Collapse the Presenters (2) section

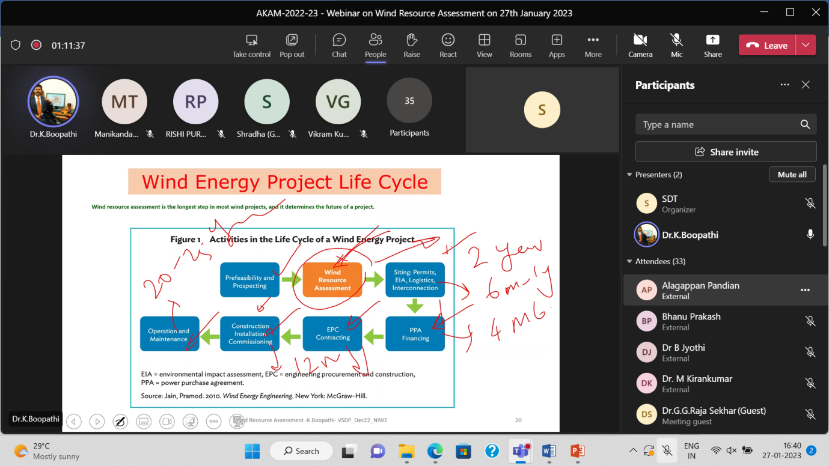[x=630, y=175]
